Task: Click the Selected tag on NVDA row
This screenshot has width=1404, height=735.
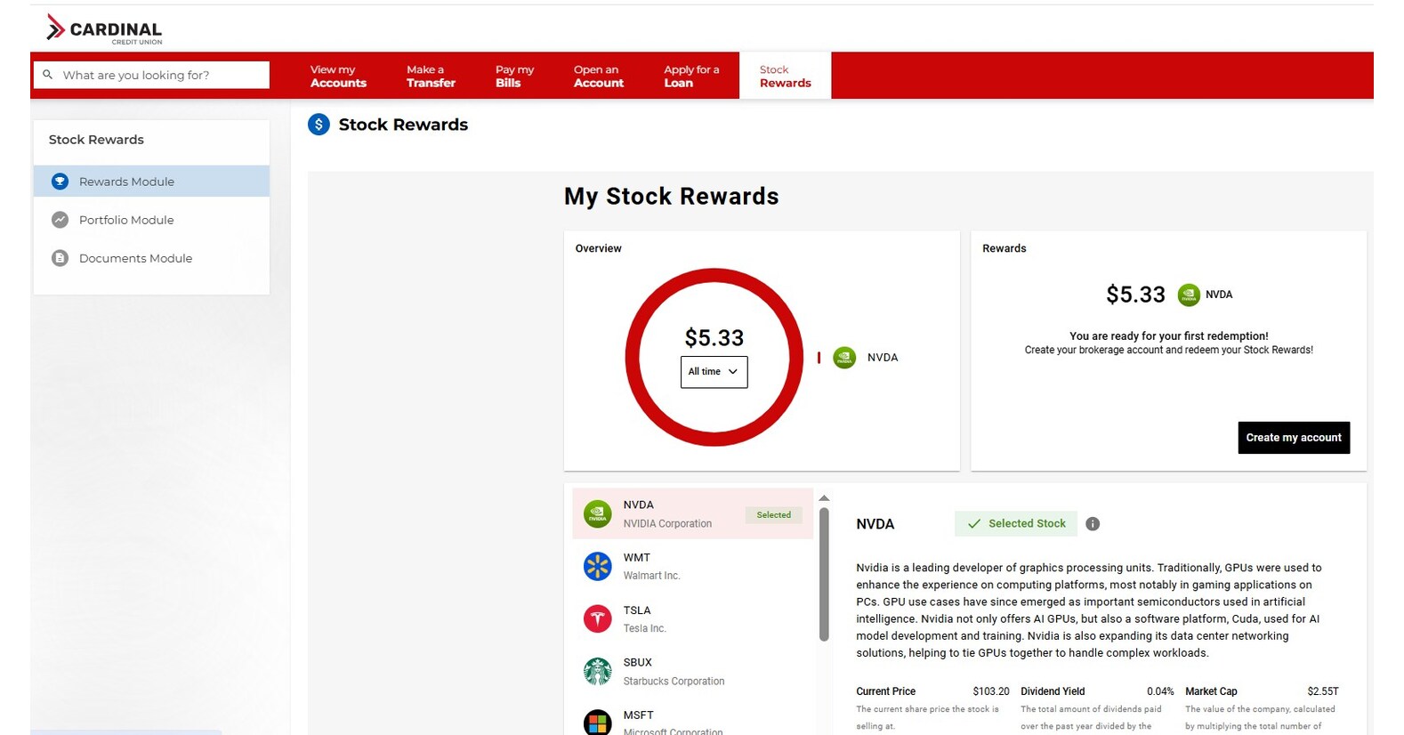Action: coord(773,515)
